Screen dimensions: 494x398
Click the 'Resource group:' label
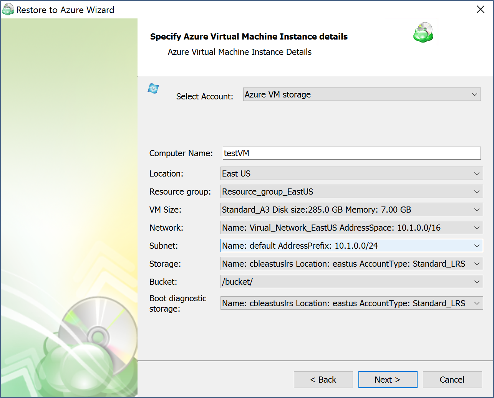point(180,192)
